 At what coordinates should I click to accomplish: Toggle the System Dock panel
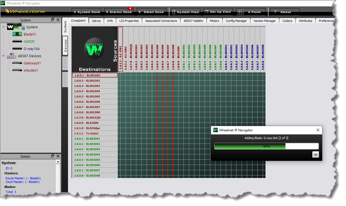(x=87, y=12)
